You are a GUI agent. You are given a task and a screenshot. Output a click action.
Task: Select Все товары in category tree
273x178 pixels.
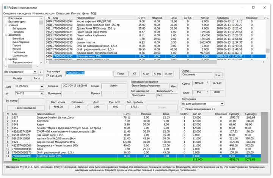pos(15,18)
